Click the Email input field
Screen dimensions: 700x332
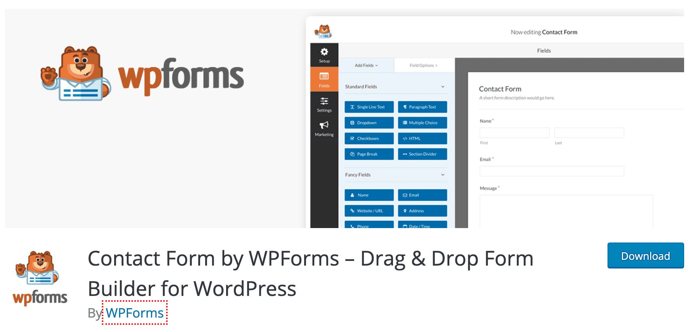[552, 171]
